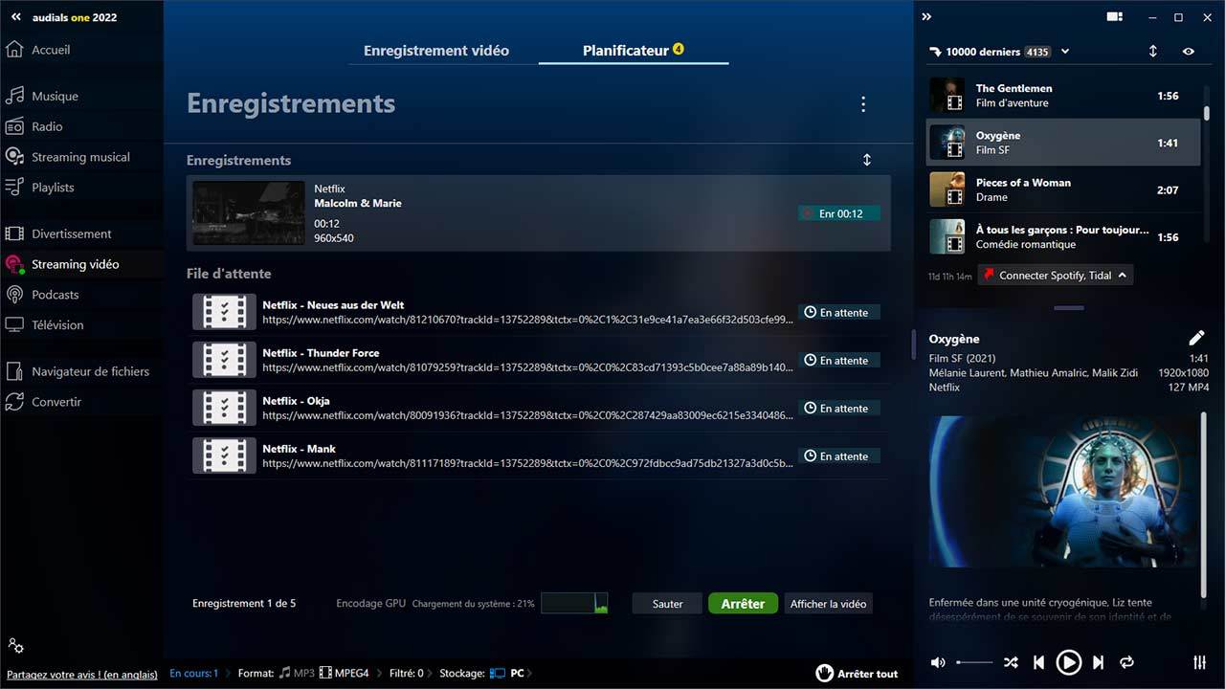1225x689 pixels.
Task: Click En attente for Thunder Force
Action: coord(838,361)
